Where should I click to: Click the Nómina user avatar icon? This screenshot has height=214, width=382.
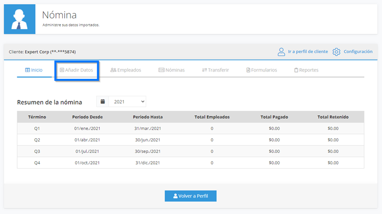click(19, 19)
